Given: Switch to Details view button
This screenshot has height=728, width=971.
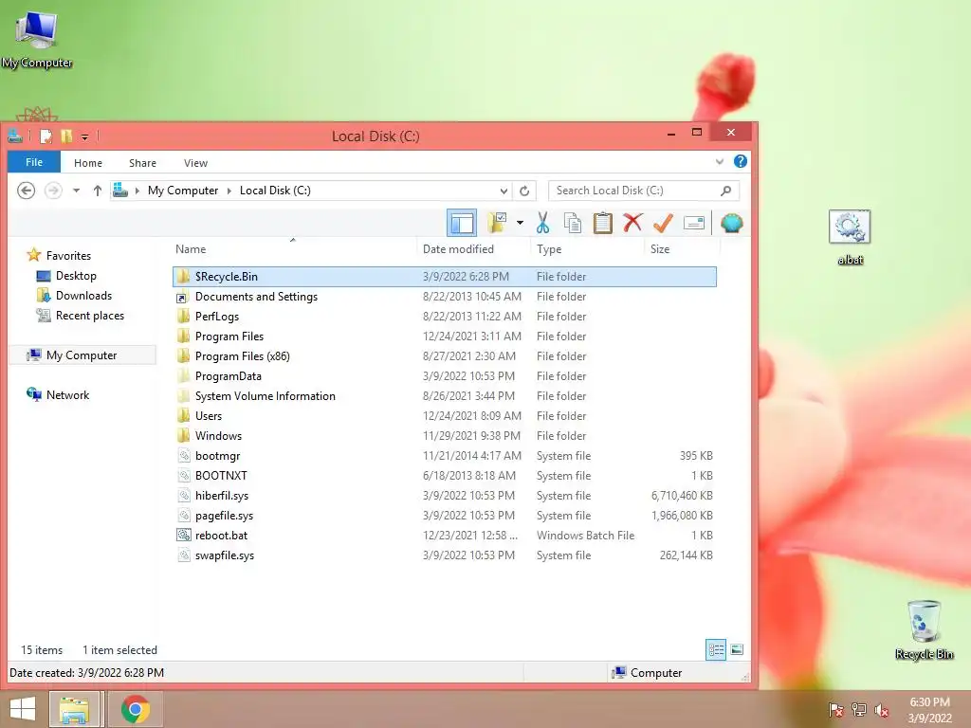Looking at the screenshot, I should (x=716, y=649).
